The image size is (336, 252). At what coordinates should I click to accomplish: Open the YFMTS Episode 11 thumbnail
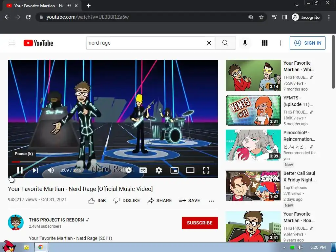pos(253,110)
